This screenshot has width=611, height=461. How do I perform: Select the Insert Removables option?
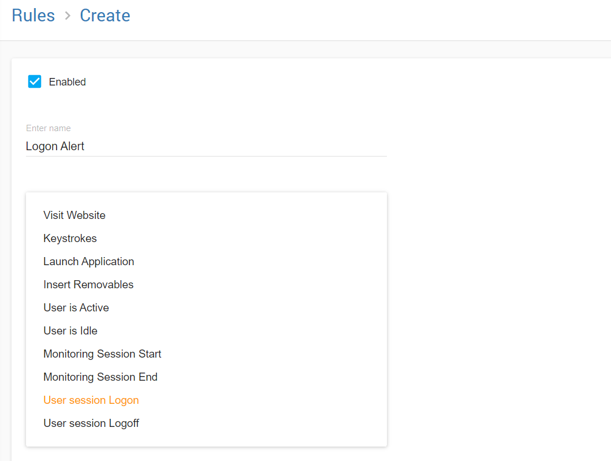pos(88,285)
